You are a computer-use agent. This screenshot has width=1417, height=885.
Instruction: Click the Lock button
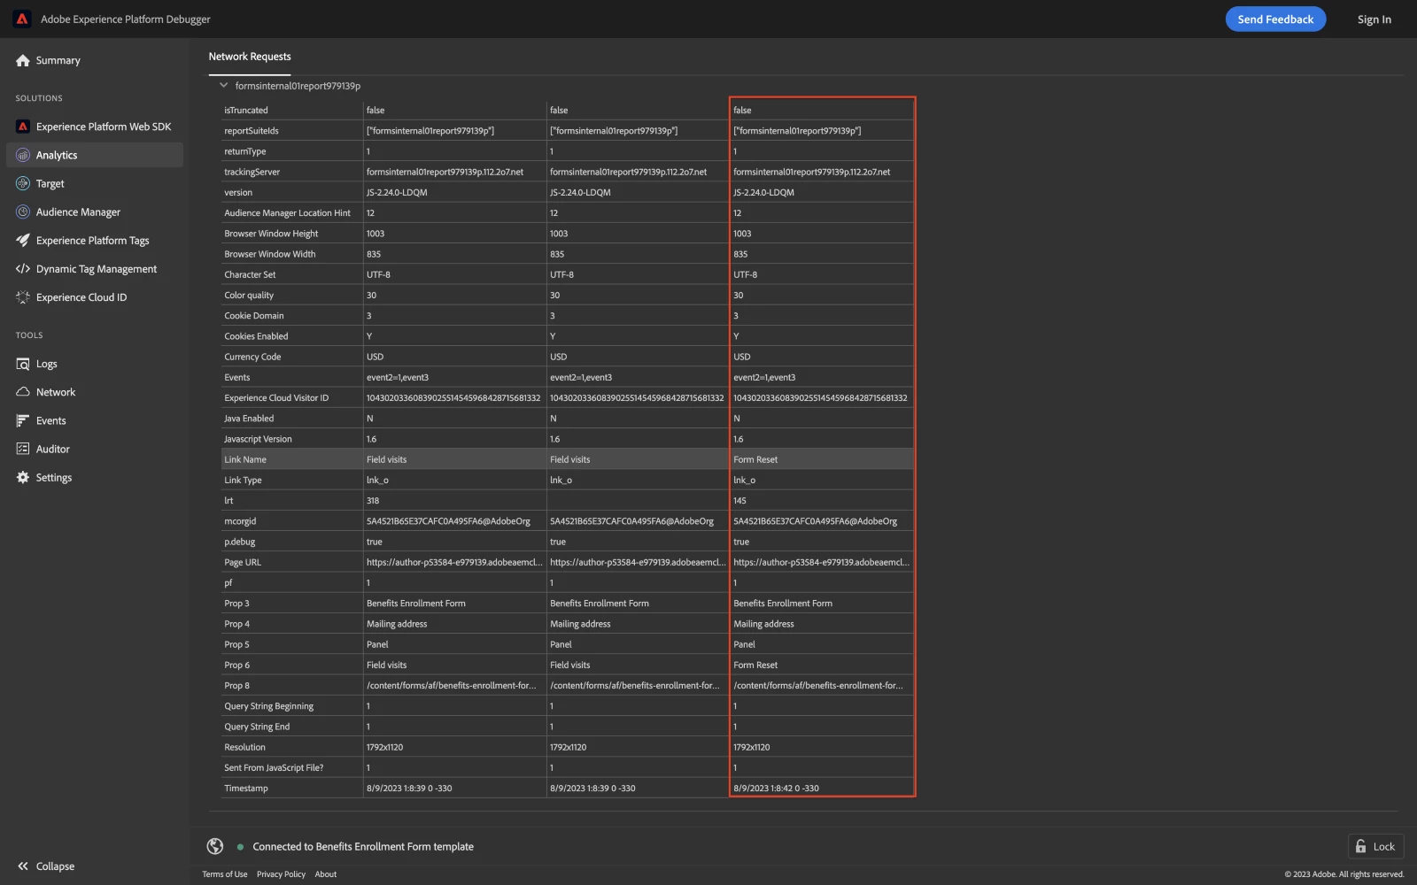click(1375, 846)
